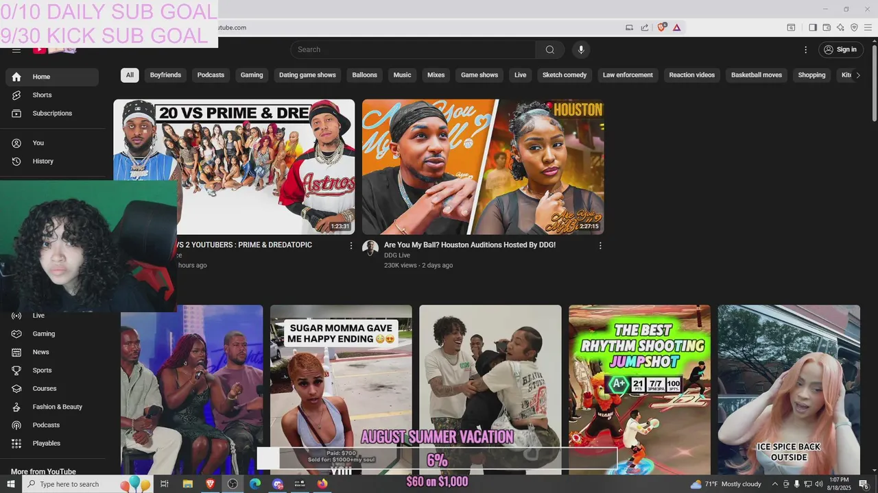This screenshot has width=878, height=493.
Task: Open File Explorer from the taskbar
Action: pyautogui.click(x=187, y=484)
